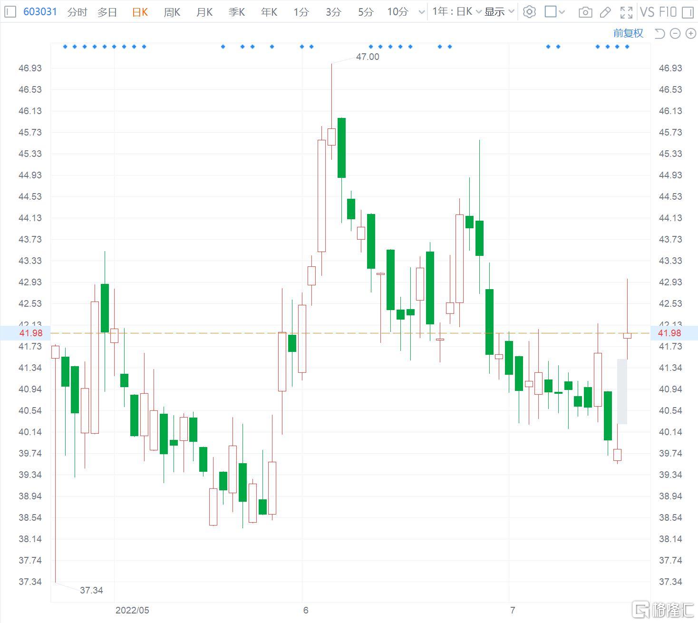Click the 2022/05 date axis label
Viewport: 698px width, 623px height.
pyautogui.click(x=132, y=610)
